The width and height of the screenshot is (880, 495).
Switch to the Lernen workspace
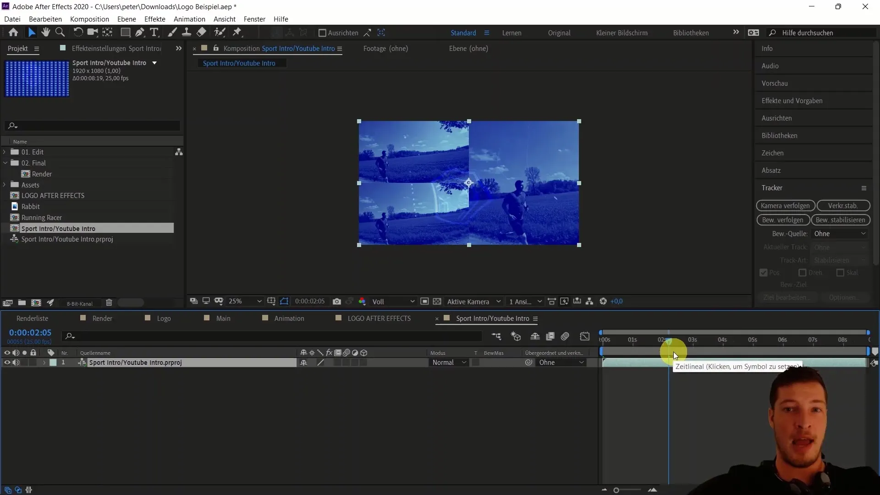coord(511,33)
